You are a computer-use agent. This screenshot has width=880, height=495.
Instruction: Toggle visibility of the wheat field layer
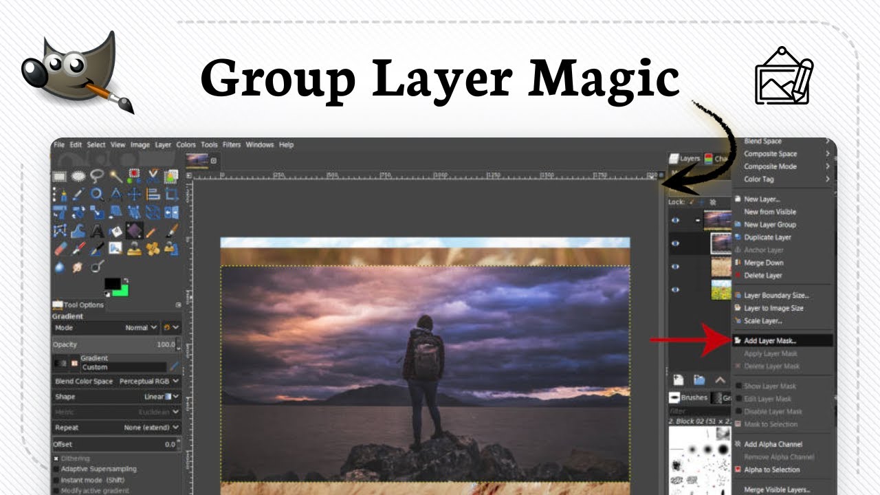[675, 267]
